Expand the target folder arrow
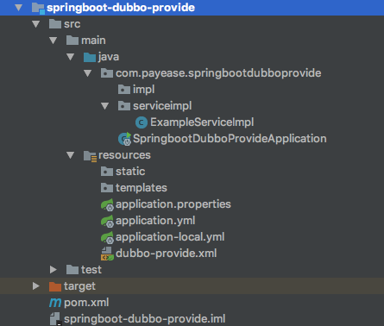The width and height of the screenshot is (384, 326). click(x=36, y=286)
